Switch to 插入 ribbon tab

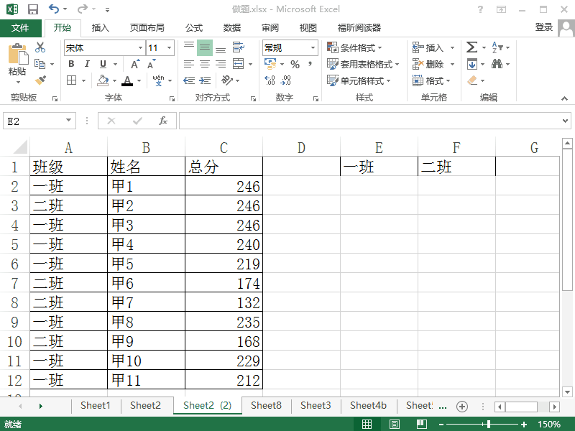tap(100, 27)
